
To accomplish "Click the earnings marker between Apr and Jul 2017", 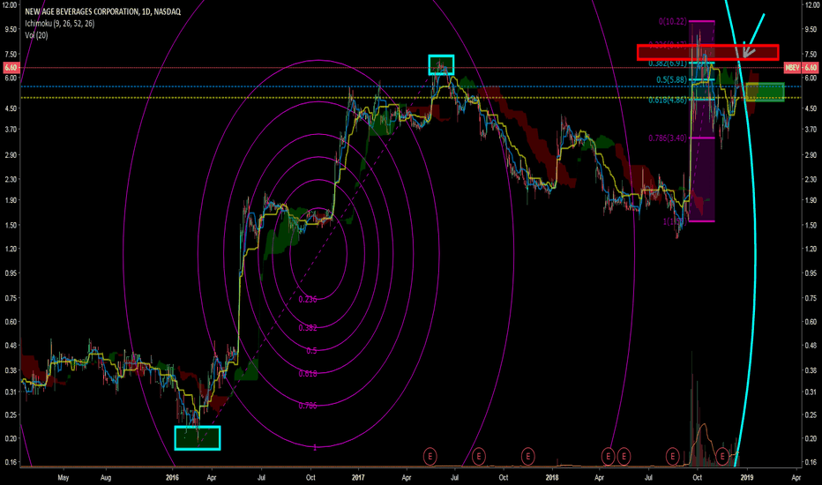I will [430, 456].
